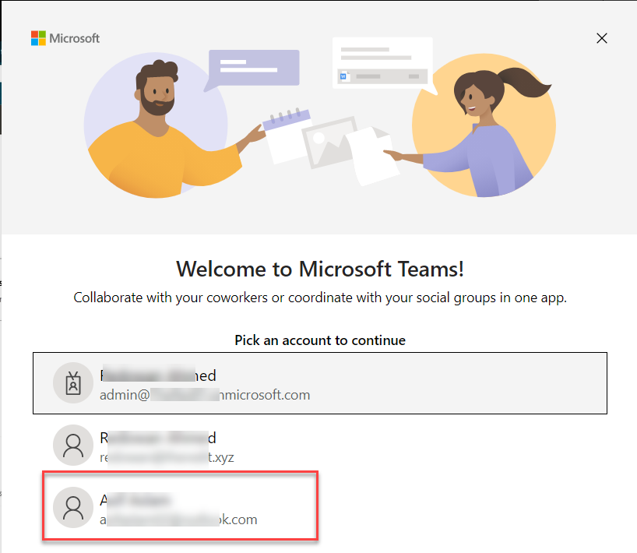Choose the account ending in k.com
The height and width of the screenshot is (553, 637).
pyautogui.click(x=320, y=507)
